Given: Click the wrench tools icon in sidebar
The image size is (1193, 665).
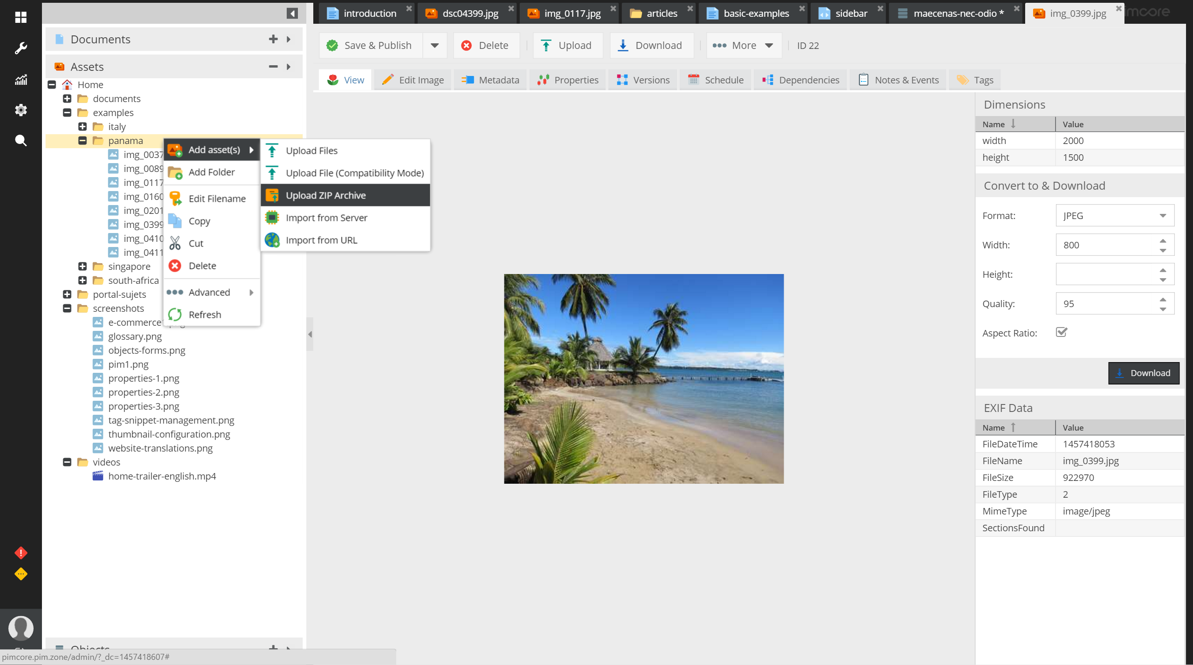Looking at the screenshot, I should point(21,48).
